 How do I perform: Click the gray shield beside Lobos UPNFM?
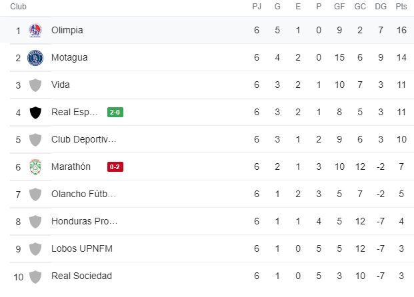tap(35, 249)
